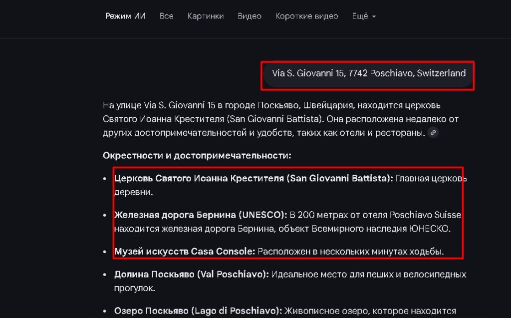
Task: Switch to the Картинки tab
Action: click(x=206, y=15)
